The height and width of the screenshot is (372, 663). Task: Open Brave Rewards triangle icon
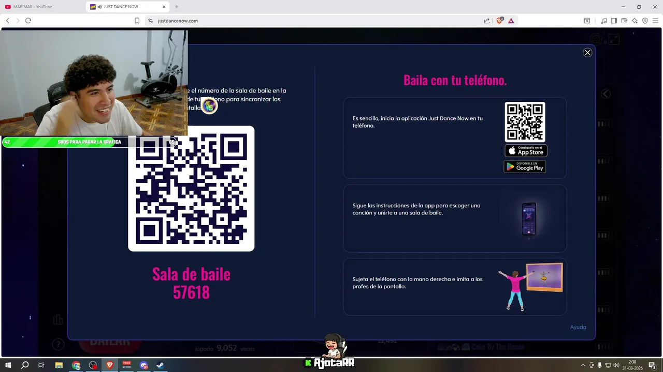tap(511, 21)
